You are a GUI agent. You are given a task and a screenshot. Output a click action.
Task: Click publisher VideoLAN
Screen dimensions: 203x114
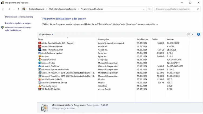(x=102, y=86)
